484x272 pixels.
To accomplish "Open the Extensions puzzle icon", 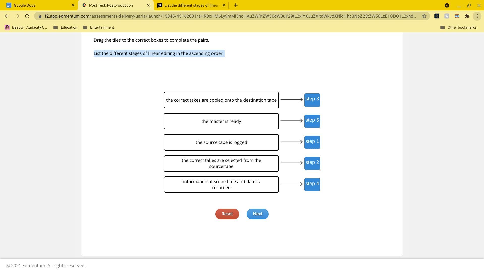I will click(x=467, y=16).
